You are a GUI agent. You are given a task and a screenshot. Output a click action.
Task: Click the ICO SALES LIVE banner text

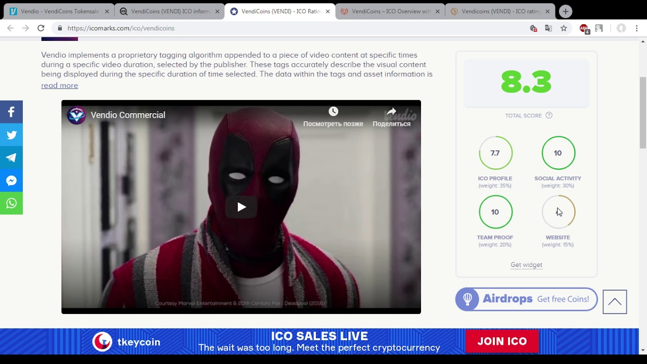coord(319,336)
